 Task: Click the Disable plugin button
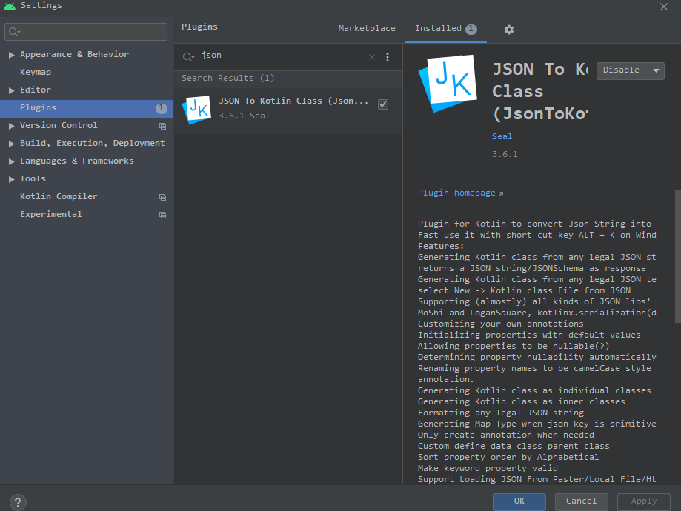pyautogui.click(x=622, y=71)
